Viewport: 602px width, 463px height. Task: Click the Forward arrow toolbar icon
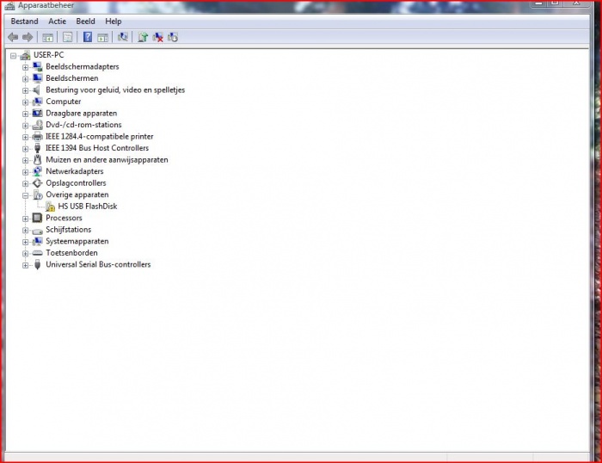[x=28, y=37]
